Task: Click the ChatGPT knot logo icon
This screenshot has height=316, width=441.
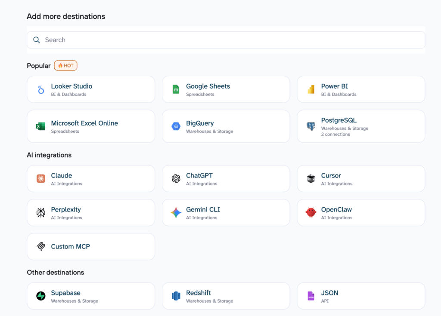Action: pyautogui.click(x=176, y=179)
